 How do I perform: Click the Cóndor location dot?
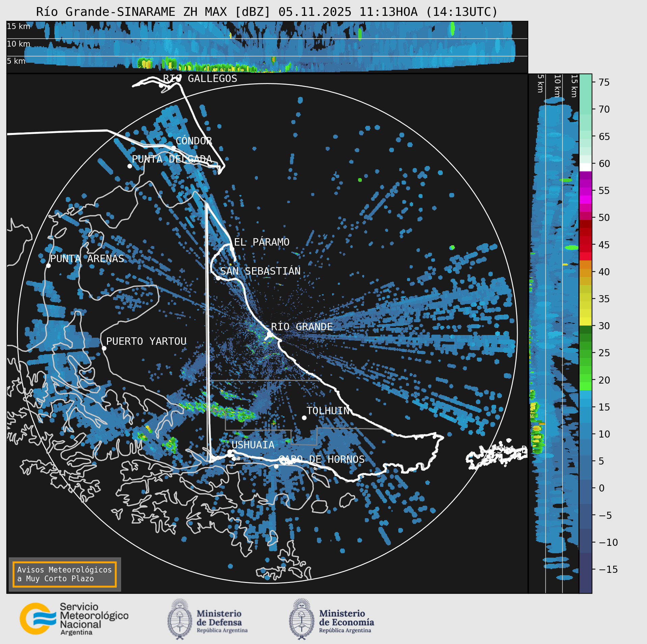pyautogui.click(x=173, y=148)
